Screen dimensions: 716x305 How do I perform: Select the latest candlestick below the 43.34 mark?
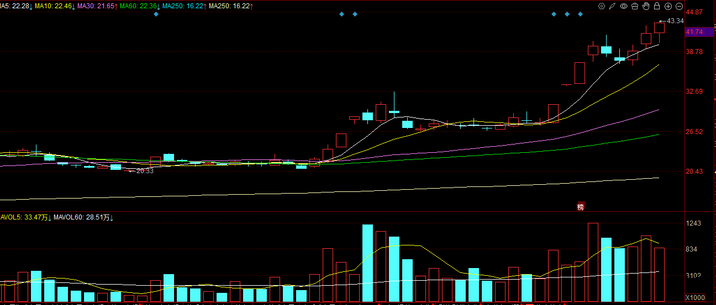659,31
